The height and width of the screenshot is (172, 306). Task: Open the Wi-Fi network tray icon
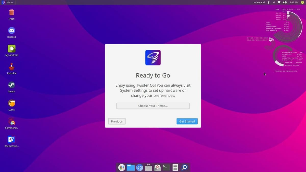coord(279,2)
